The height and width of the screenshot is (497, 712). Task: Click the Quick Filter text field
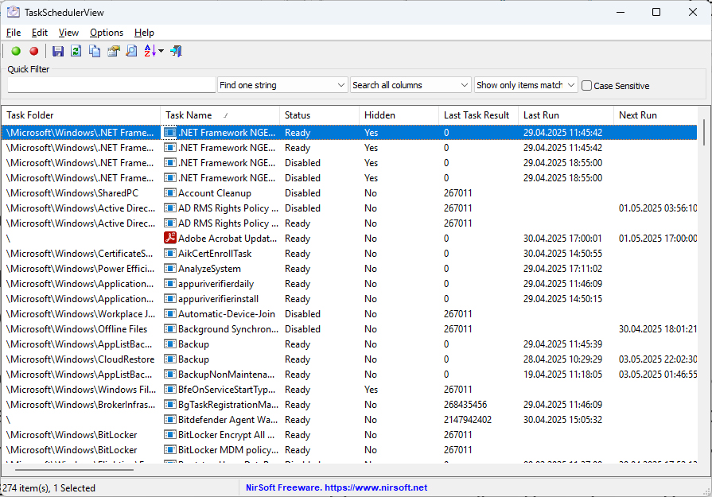coord(111,85)
